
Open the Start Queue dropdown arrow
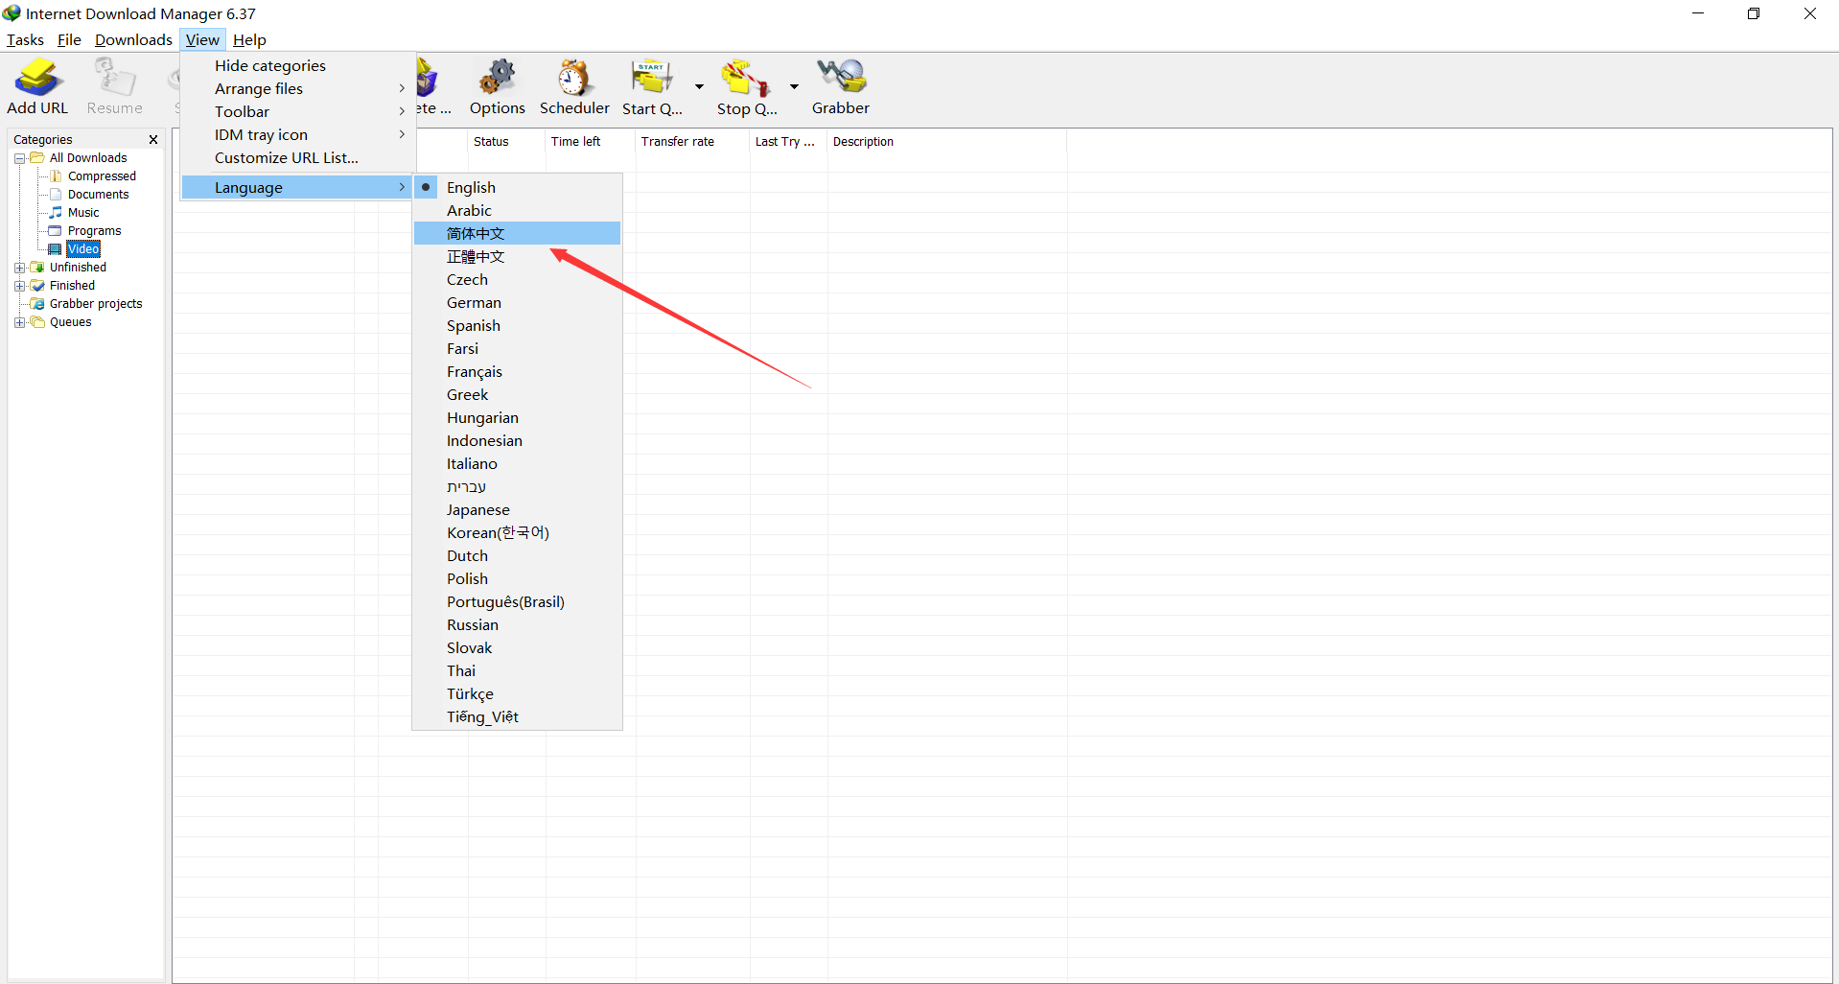click(699, 86)
